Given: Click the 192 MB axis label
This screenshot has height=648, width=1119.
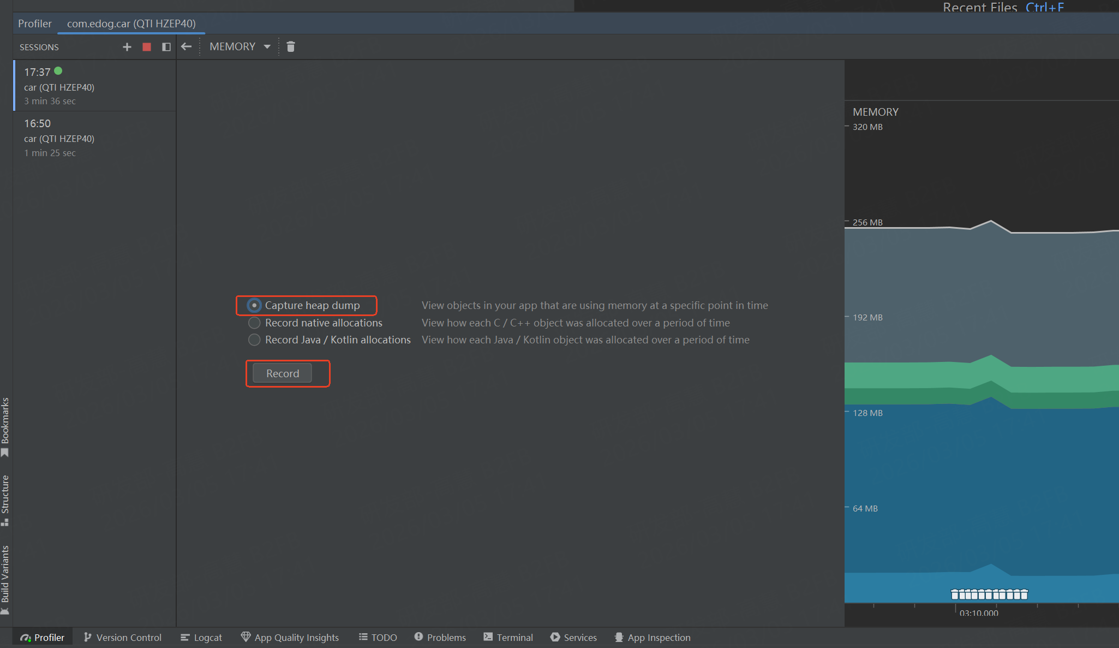Looking at the screenshot, I should pos(867,317).
